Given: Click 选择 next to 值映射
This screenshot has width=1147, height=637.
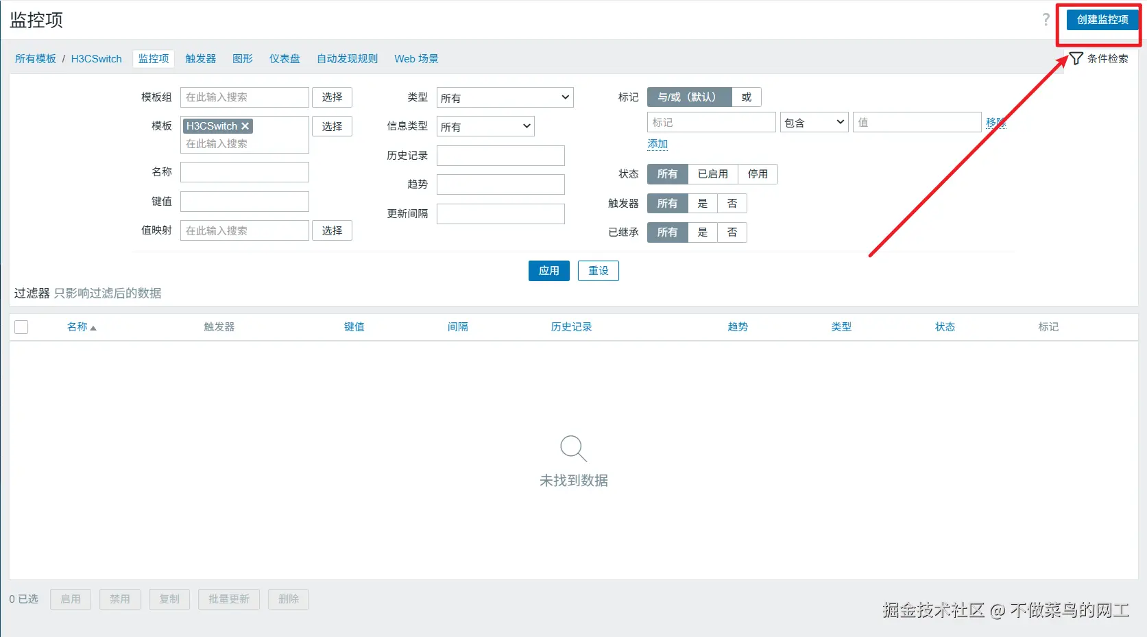Looking at the screenshot, I should click(x=332, y=230).
